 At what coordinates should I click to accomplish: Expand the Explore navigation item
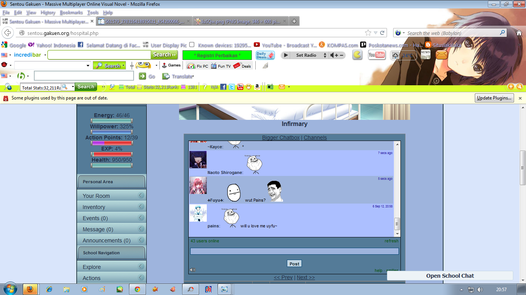(x=112, y=267)
